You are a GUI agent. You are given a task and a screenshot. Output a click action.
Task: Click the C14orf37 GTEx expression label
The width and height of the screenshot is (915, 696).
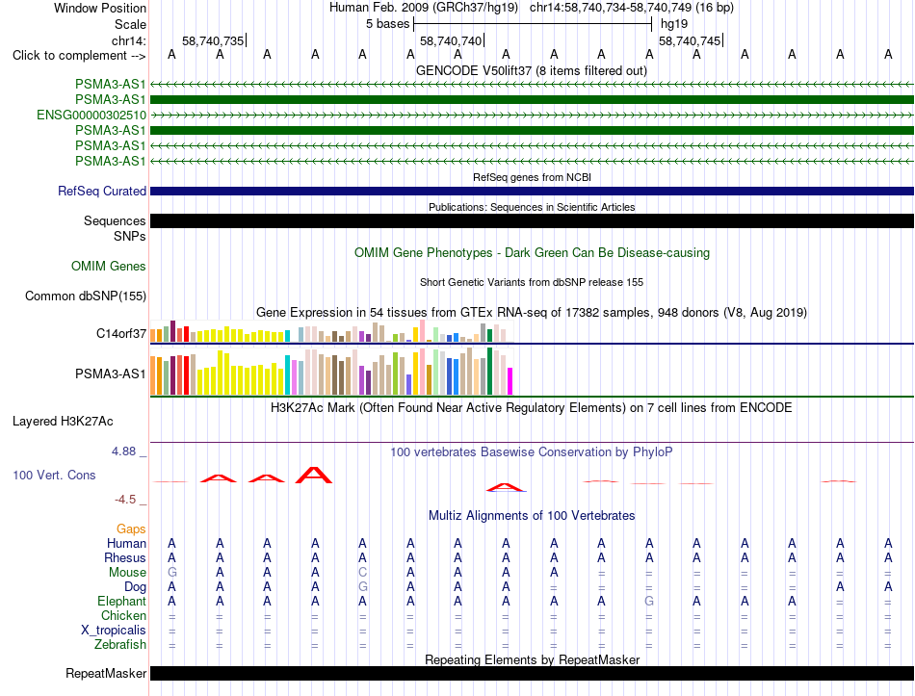click(x=121, y=333)
